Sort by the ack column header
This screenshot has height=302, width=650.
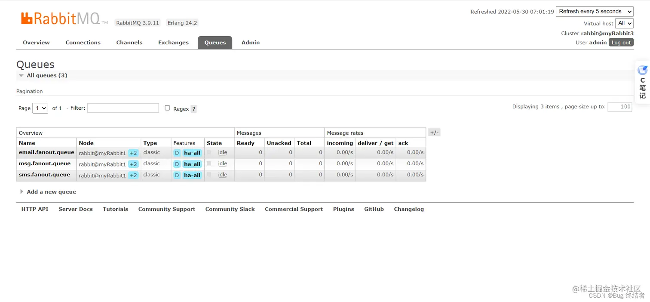click(x=403, y=143)
